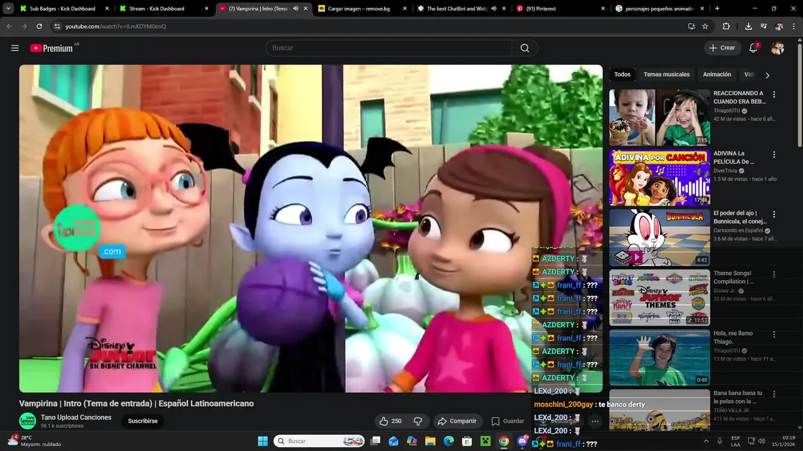Open weather widget showing 28°C

click(x=35, y=441)
